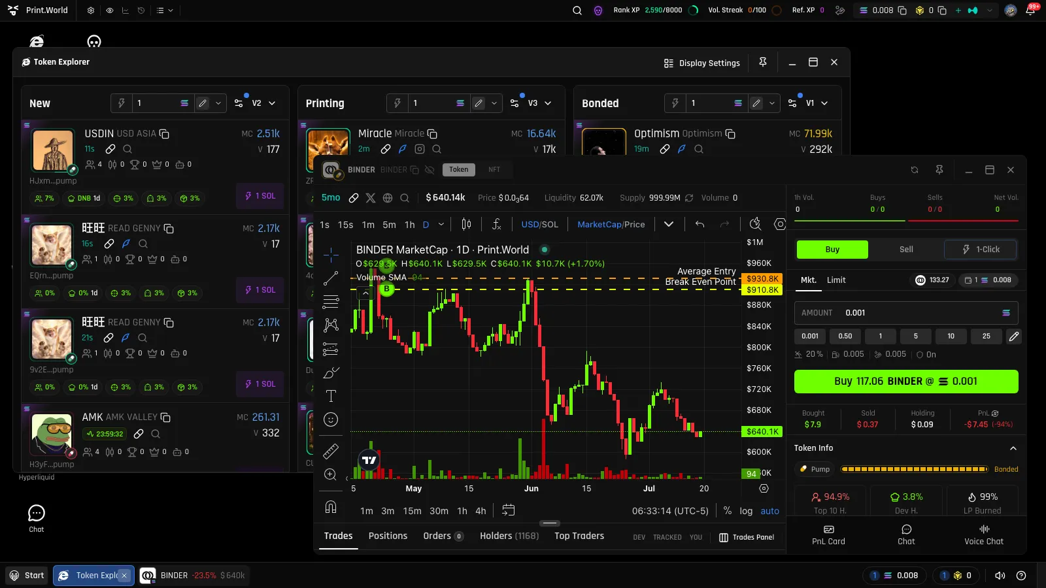Undo the last chart action
1046x588 pixels.
tap(700, 224)
